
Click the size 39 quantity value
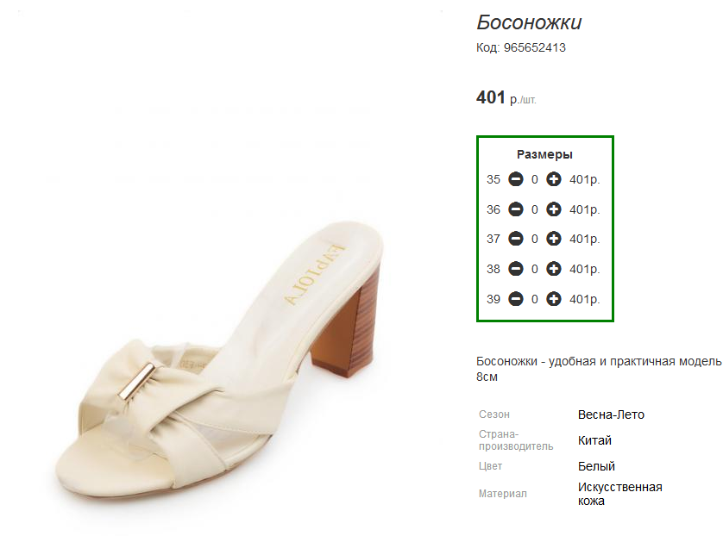pos(534,300)
